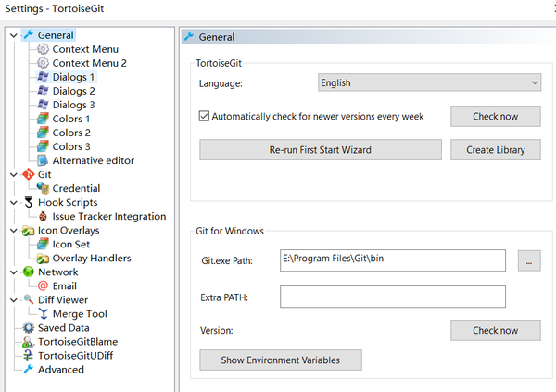The image size is (556, 392).
Task: Click the Diff Viewer magnifier icon
Action: click(28, 299)
